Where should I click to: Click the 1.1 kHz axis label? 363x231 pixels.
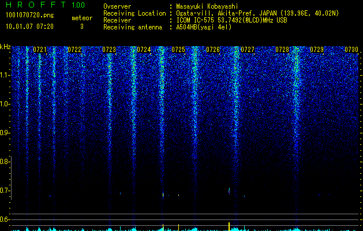pyautogui.click(x=5, y=75)
